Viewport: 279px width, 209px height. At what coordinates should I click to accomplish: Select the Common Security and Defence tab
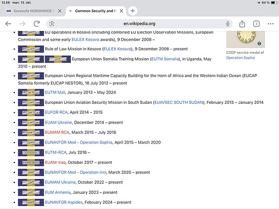[x=94, y=11]
